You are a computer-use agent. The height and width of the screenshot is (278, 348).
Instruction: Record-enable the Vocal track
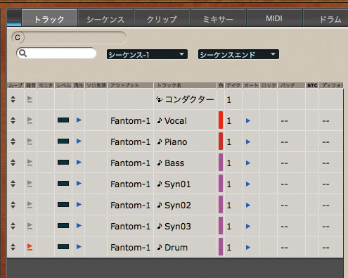pyautogui.click(x=30, y=120)
